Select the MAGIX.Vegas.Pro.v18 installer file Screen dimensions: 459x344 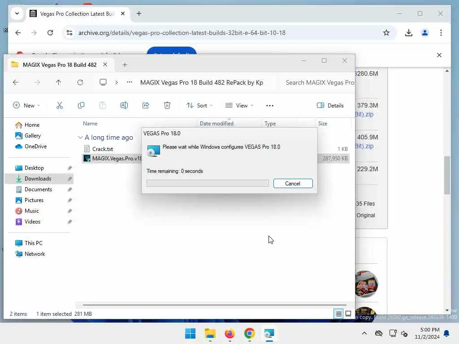point(117,159)
